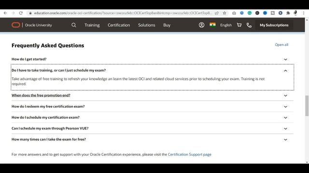Open the Buy menu
309x173 pixels.
click(x=167, y=25)
